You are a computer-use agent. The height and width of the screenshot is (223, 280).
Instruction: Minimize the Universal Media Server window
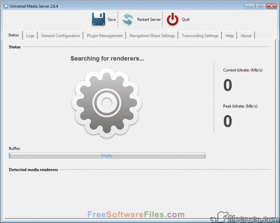pos(250,6)
